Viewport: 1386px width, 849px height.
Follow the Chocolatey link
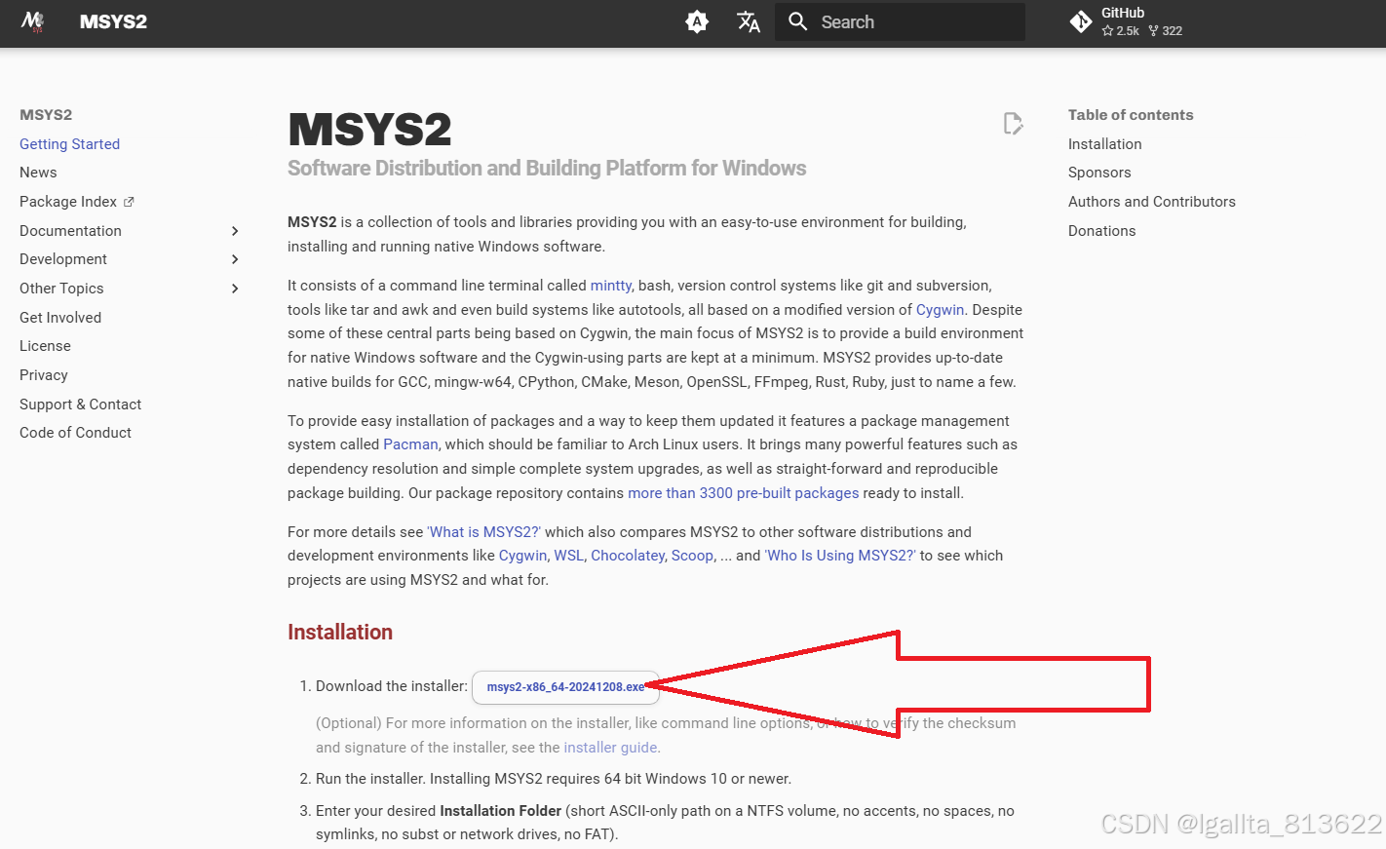coord(628,556)
